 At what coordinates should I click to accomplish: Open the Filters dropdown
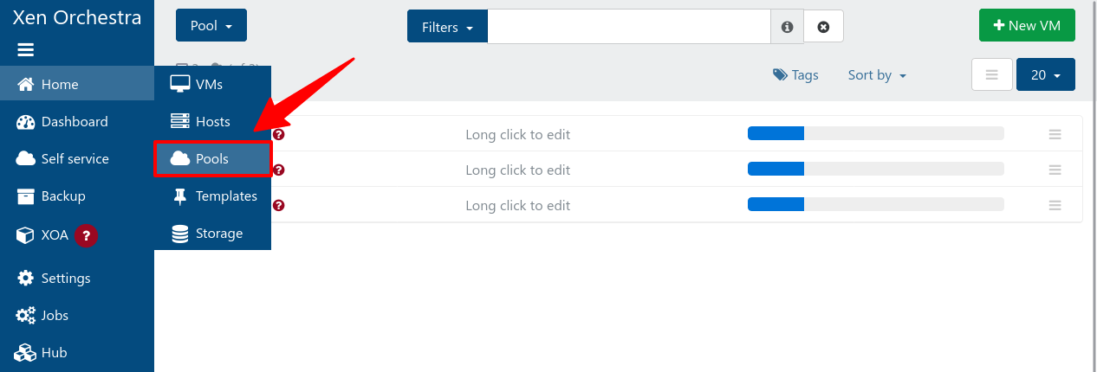coord(447,27)
